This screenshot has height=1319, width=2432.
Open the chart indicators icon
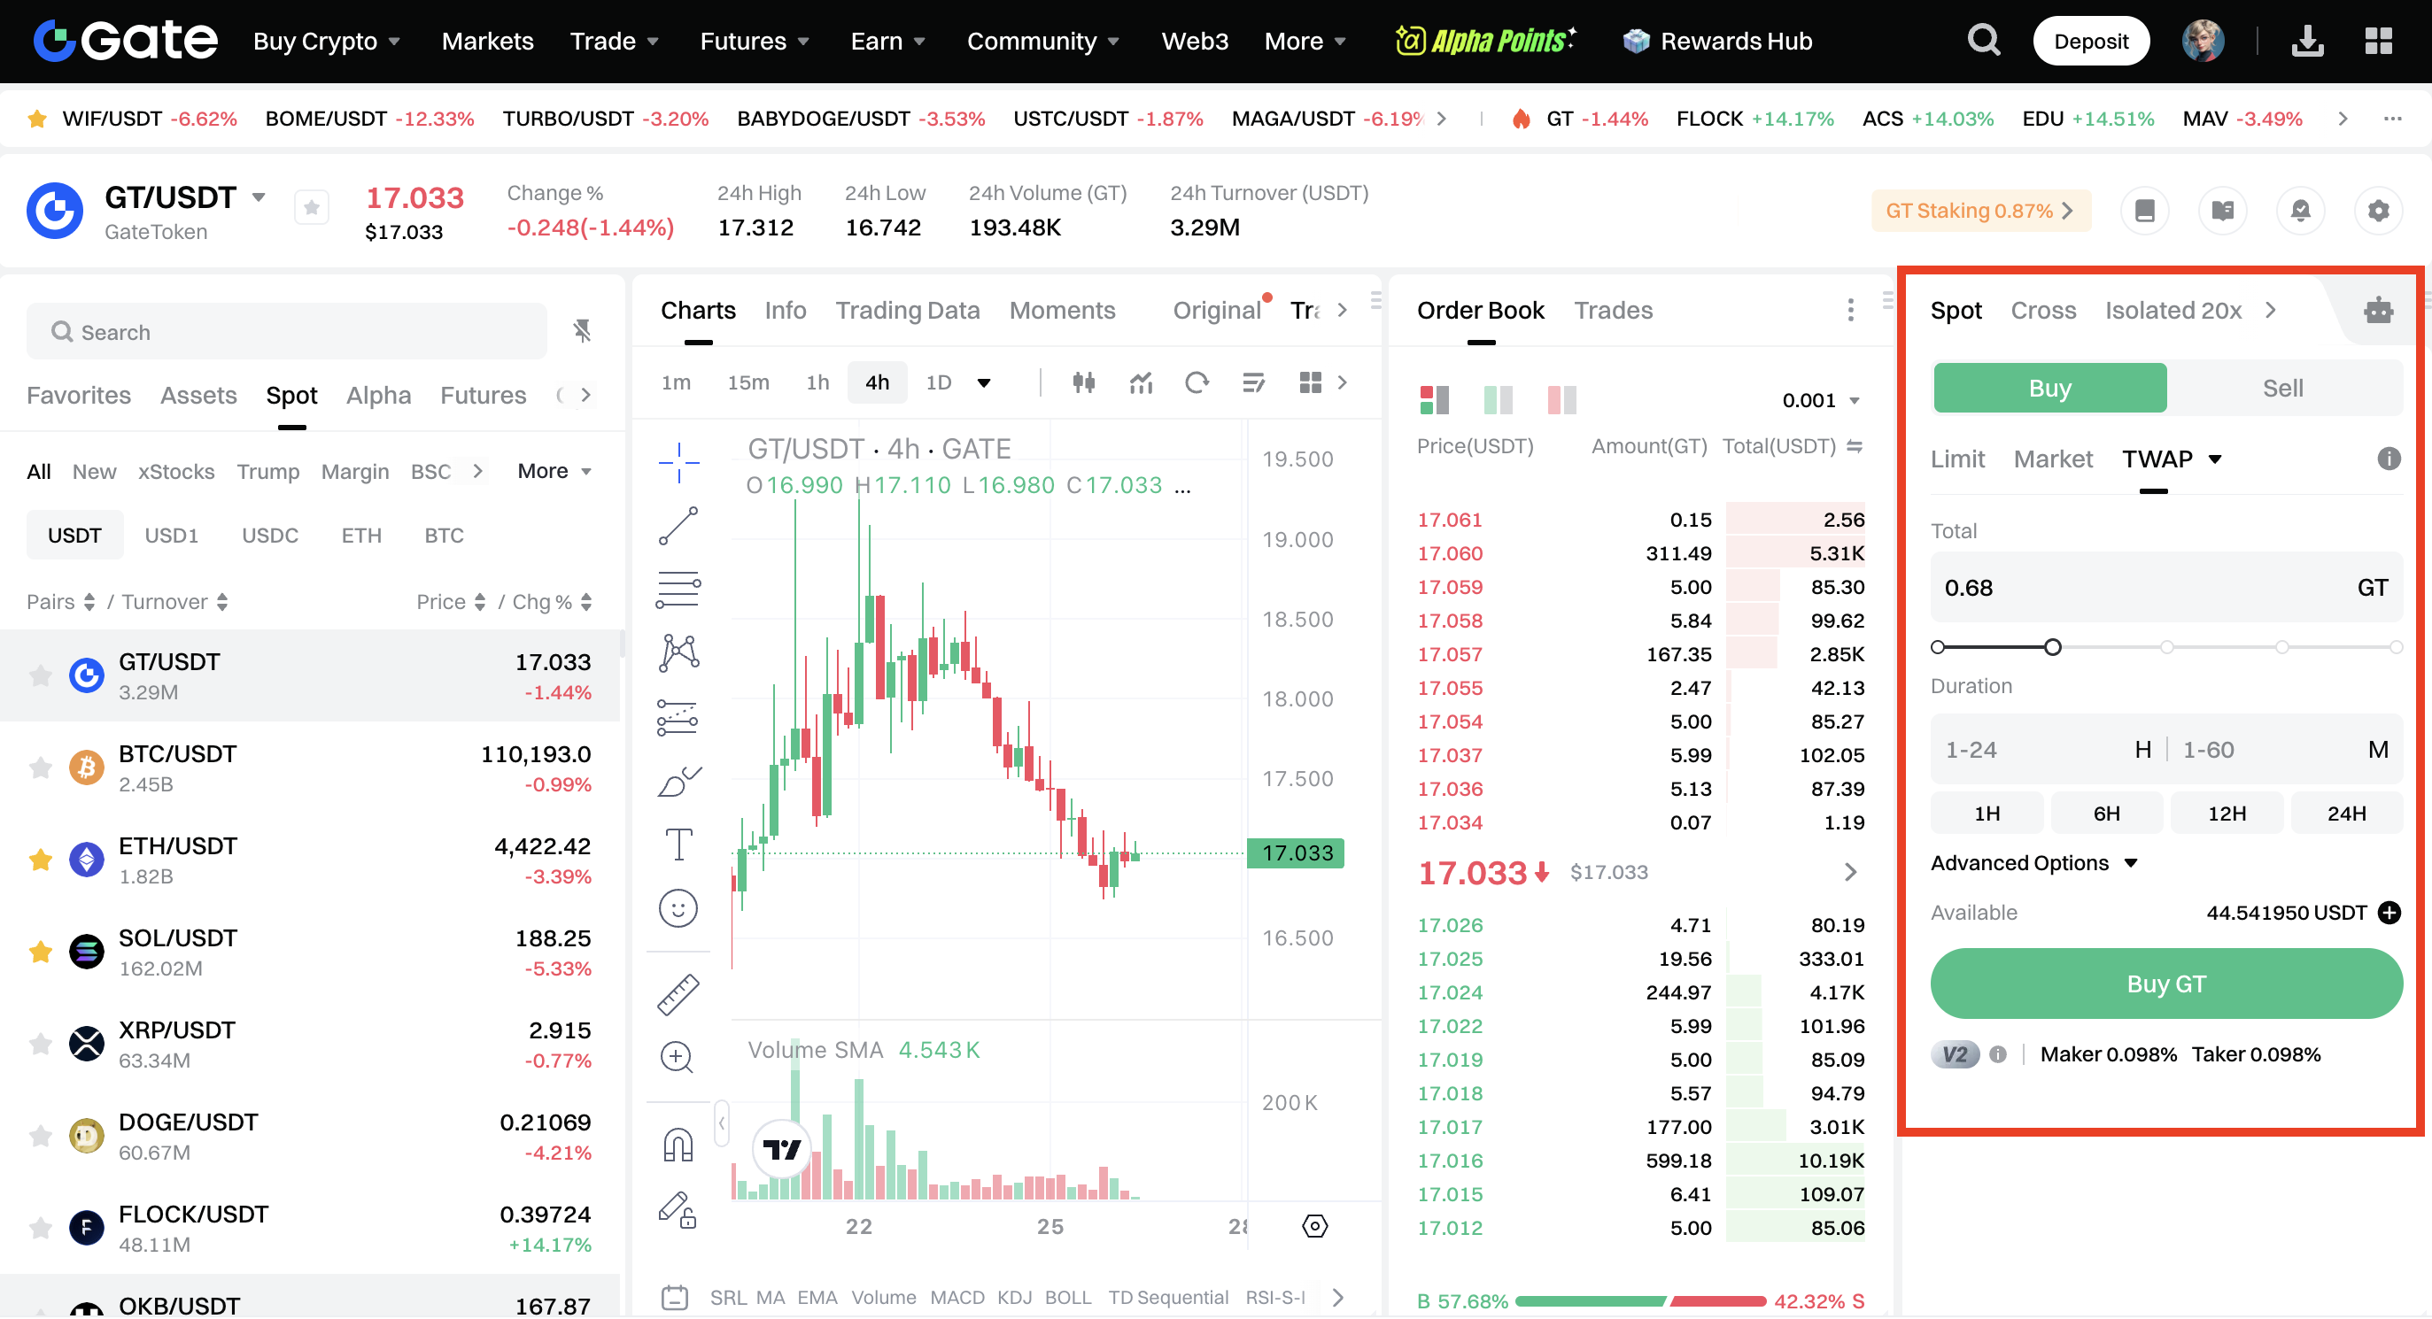(1142, 382)
